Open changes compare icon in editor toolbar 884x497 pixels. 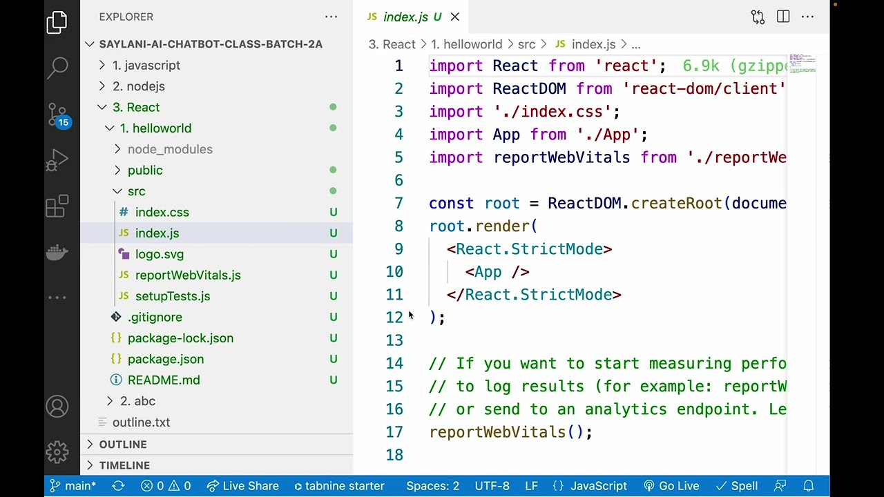(x=758, y=17)
